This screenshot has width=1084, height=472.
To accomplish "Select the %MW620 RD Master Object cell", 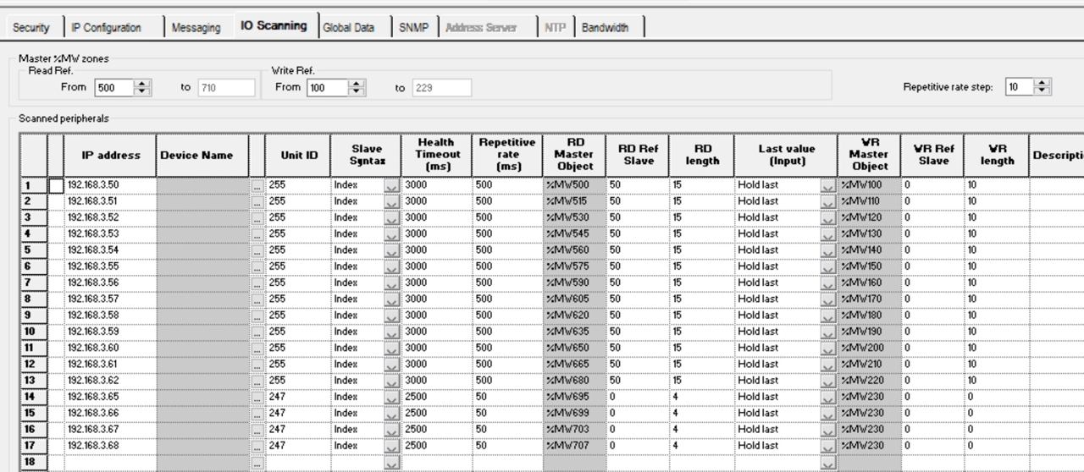I will point(574,316).
